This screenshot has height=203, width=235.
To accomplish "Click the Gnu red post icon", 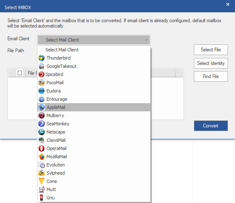I will coord(42,198).
